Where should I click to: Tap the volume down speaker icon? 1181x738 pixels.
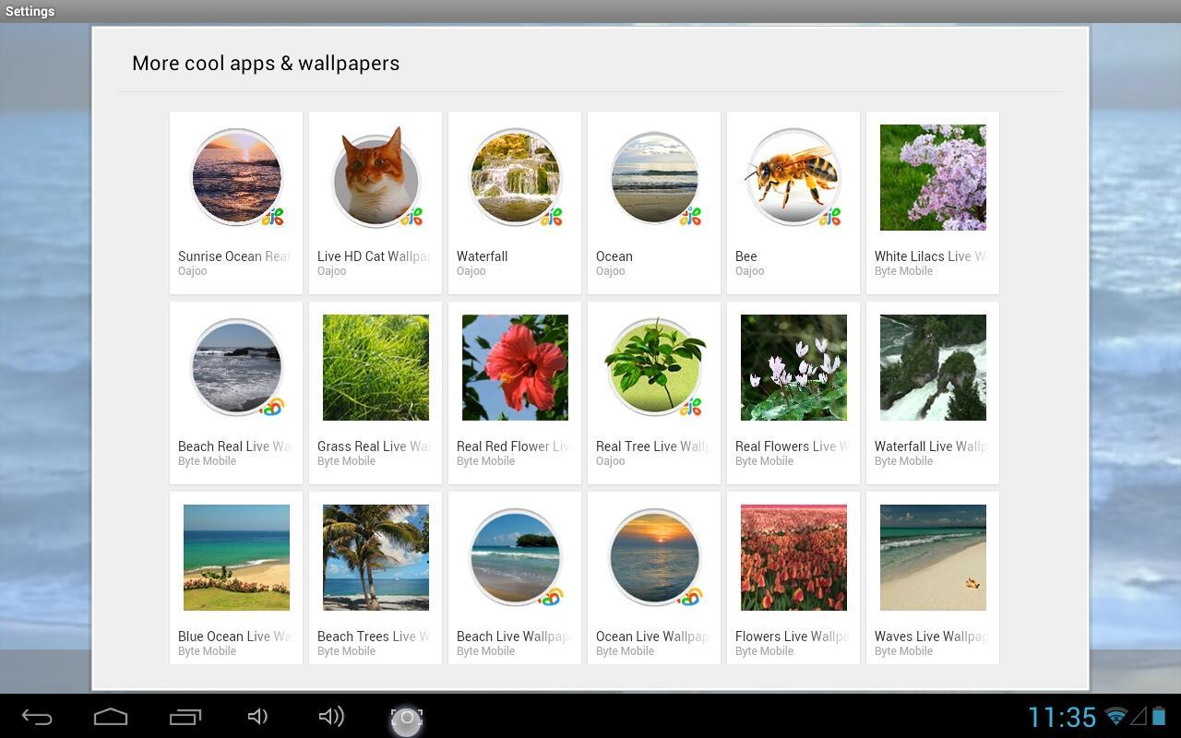258,717
